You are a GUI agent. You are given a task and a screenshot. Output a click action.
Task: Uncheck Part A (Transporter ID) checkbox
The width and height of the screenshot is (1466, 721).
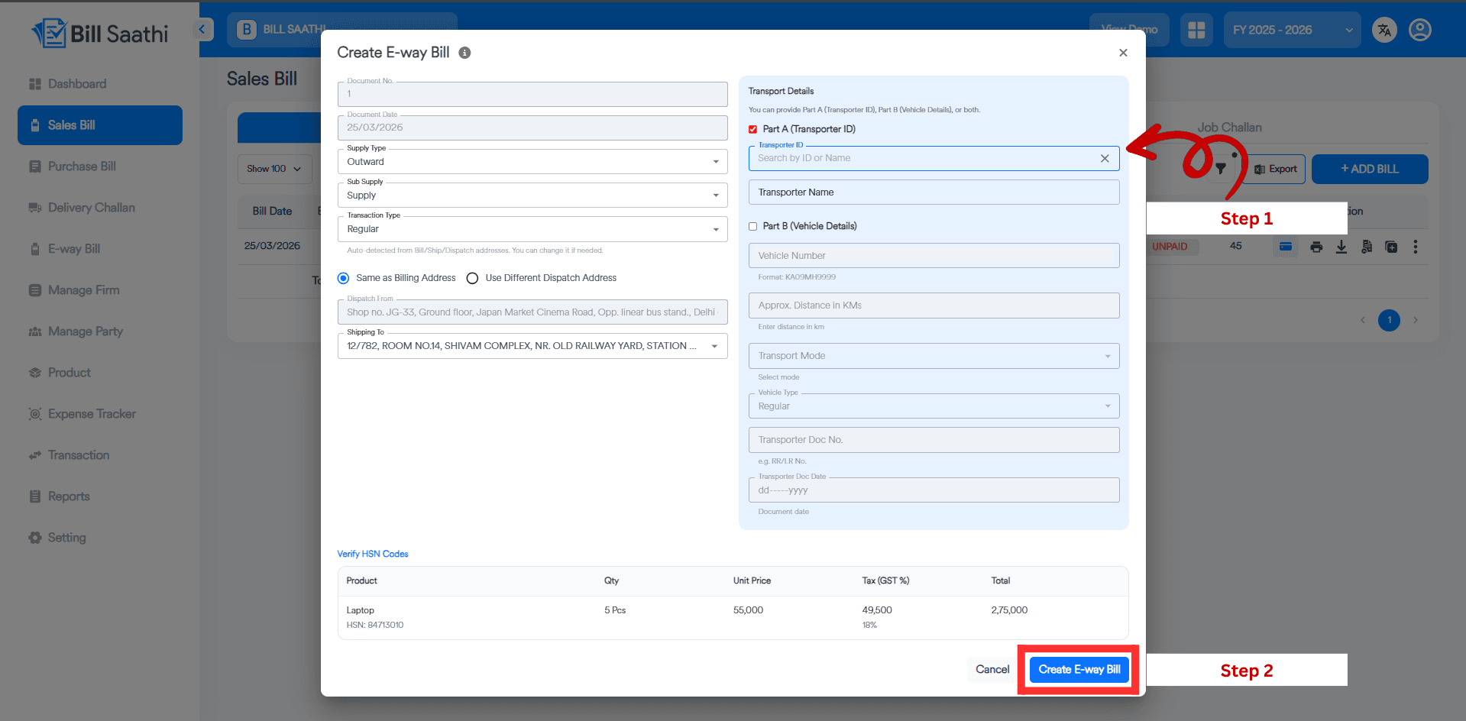tap(753, 129)
